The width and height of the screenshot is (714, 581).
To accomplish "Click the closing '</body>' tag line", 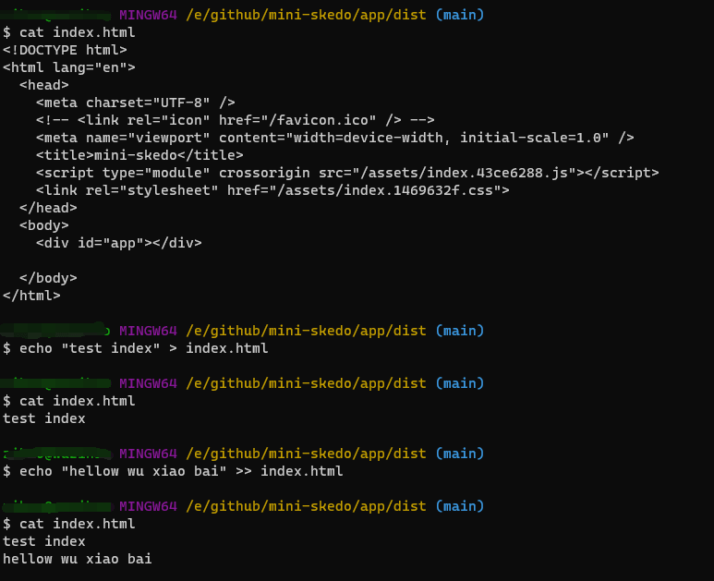I will coord(48,278).
